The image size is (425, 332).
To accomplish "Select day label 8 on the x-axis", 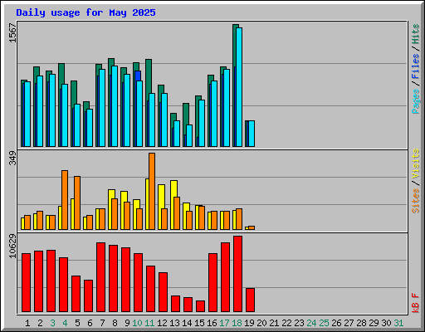I will coord(115,323).
